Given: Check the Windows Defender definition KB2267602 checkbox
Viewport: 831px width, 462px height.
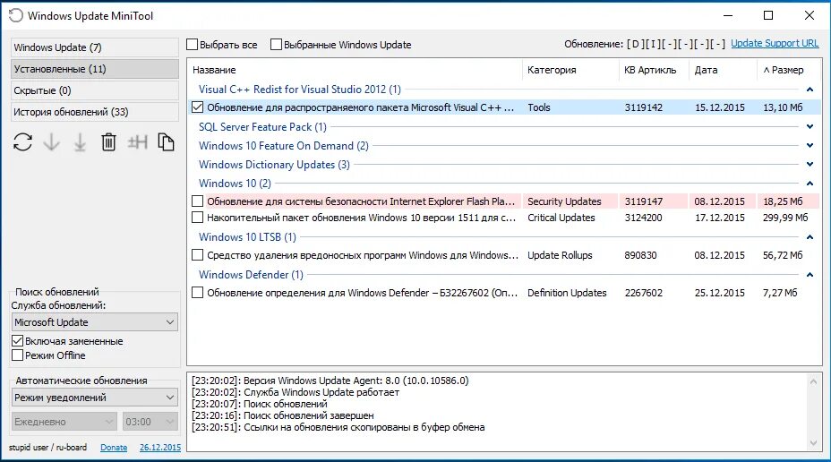Looking at the screenshot, I should [x=197, y=293].
